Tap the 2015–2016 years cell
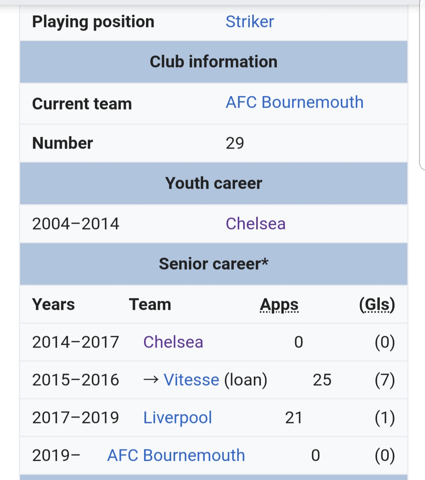 (x=76, y=380)
